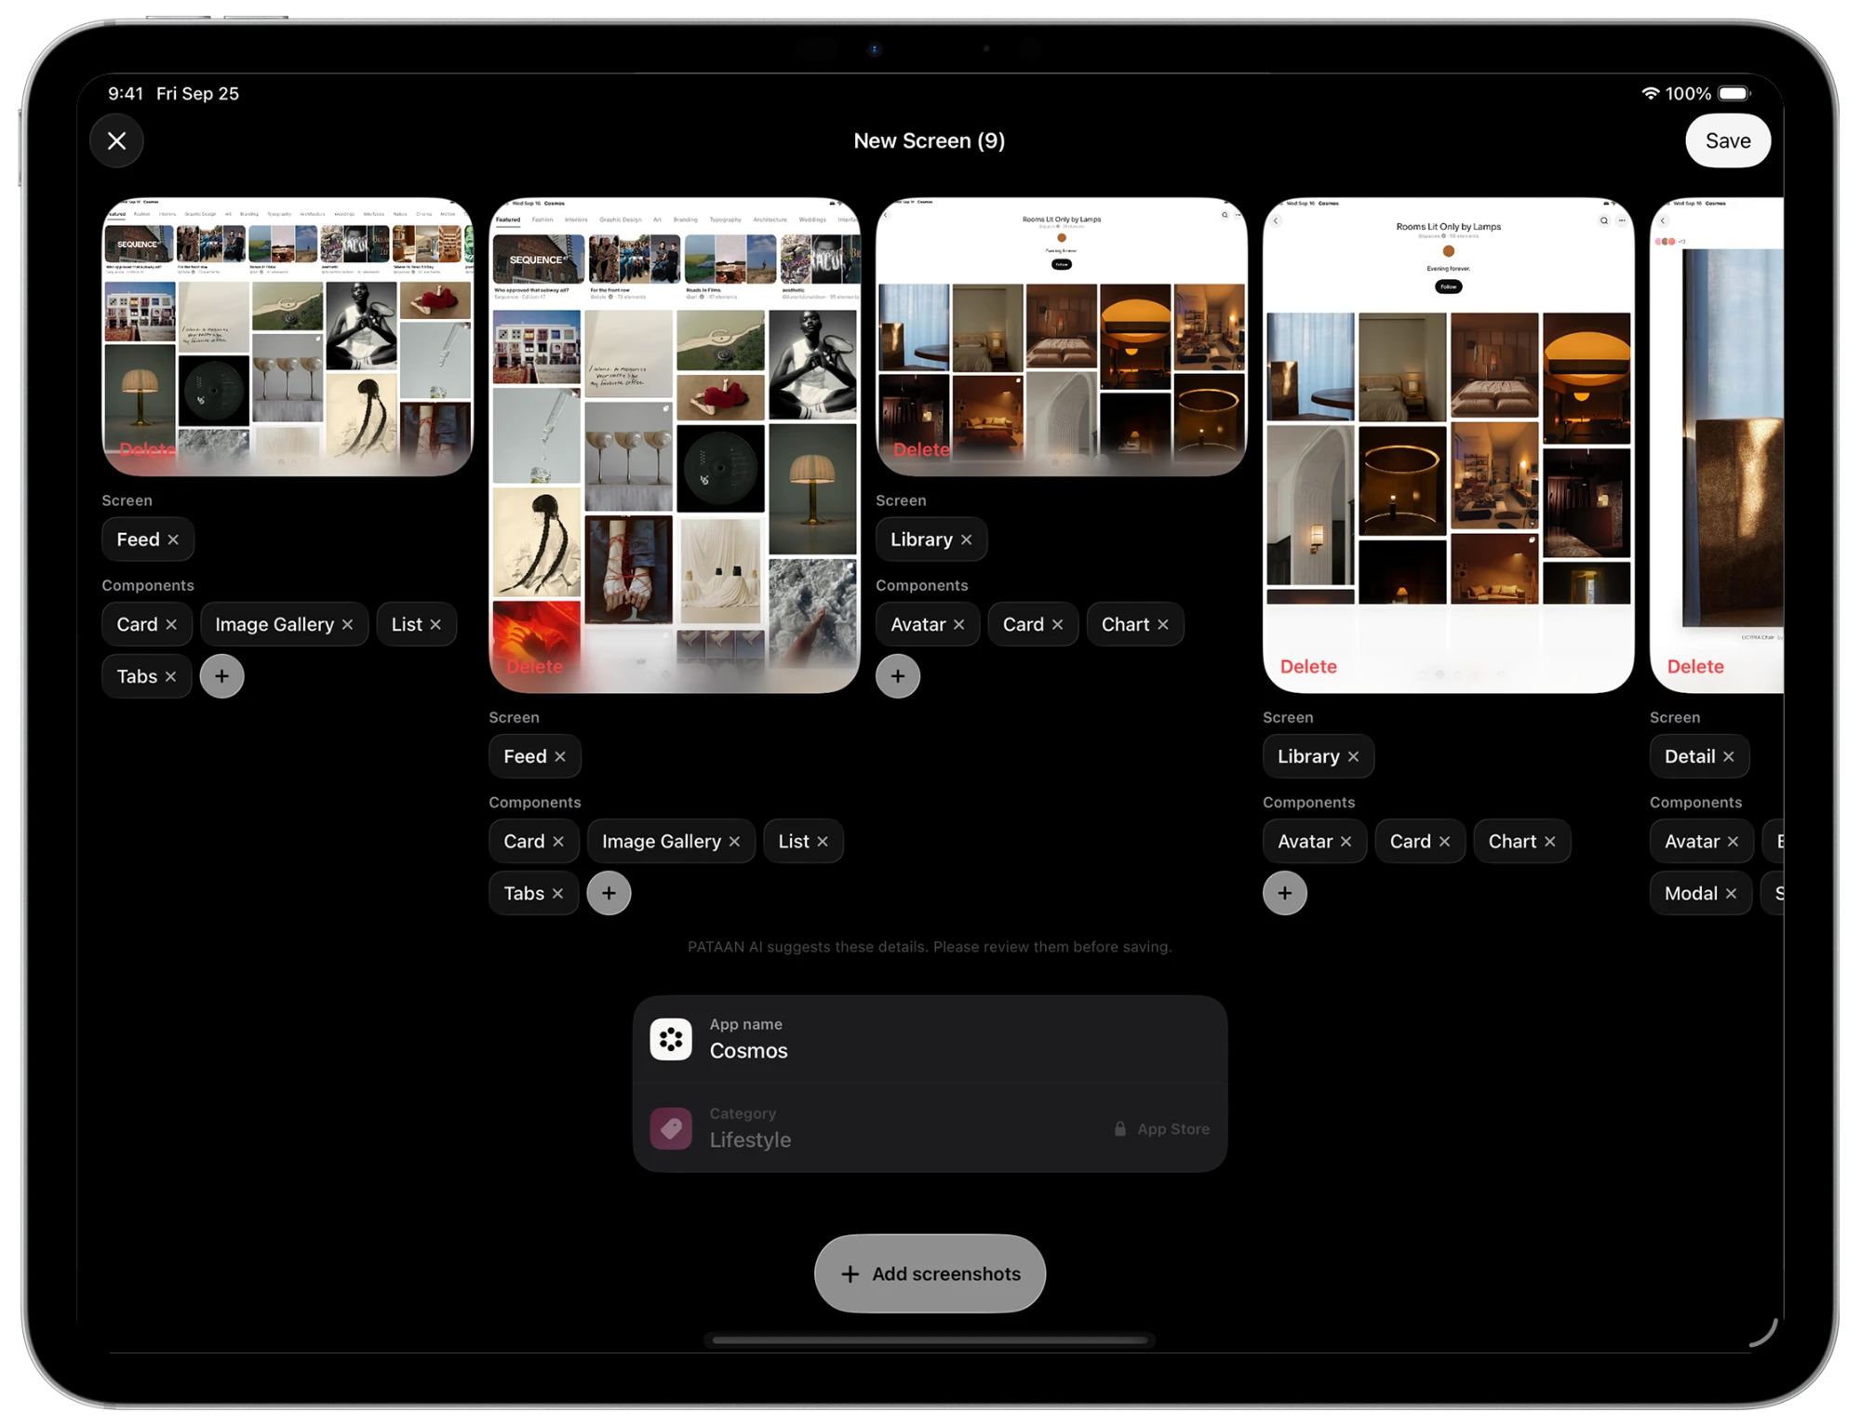Add component to second screenshot

pos(609,893)
